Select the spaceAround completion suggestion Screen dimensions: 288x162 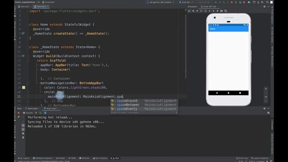point(144,101)
